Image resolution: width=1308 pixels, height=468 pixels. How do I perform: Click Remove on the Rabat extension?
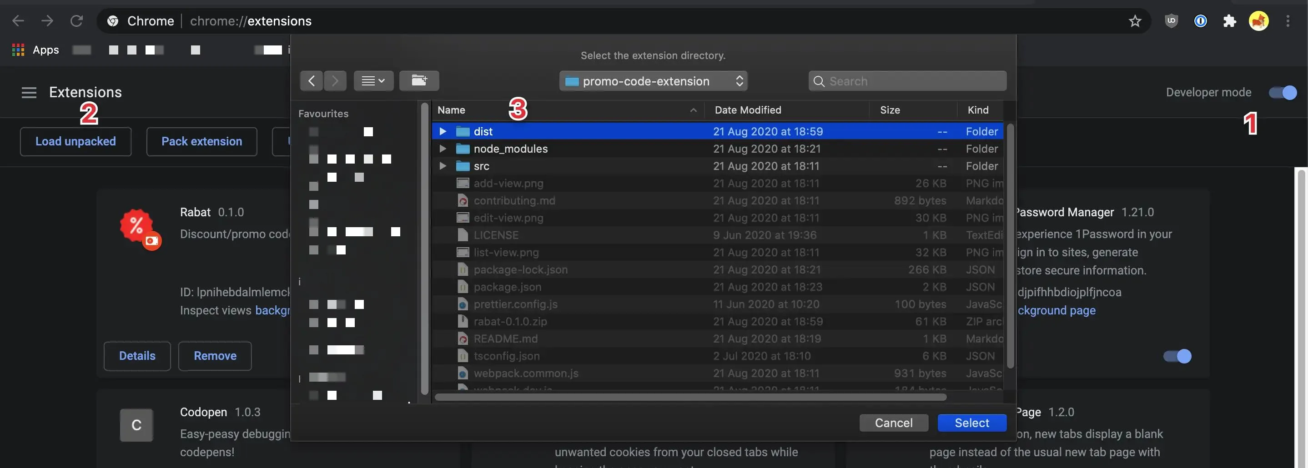tap(215, 355)
